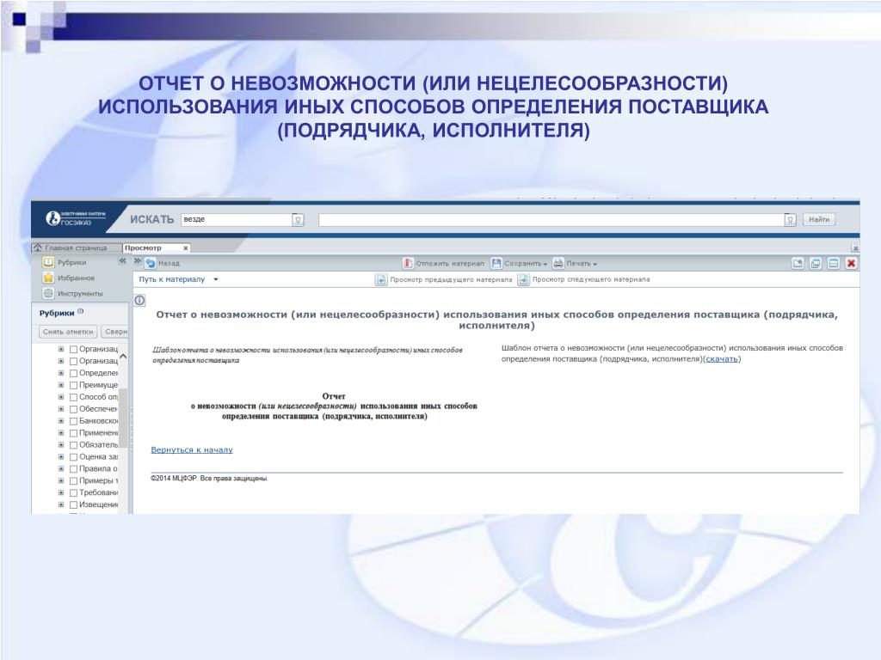Click the Требовани rubric label
This screenshot has height=660, width=881.
point(98,492)
